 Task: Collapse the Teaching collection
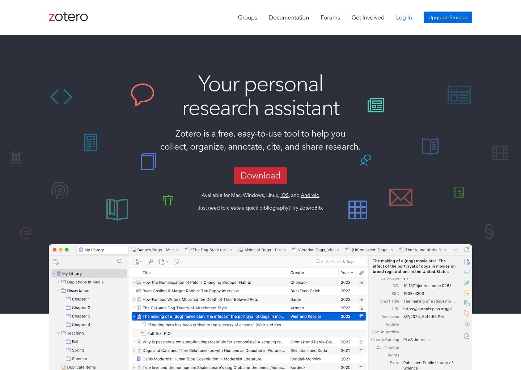tap(59, 333)
